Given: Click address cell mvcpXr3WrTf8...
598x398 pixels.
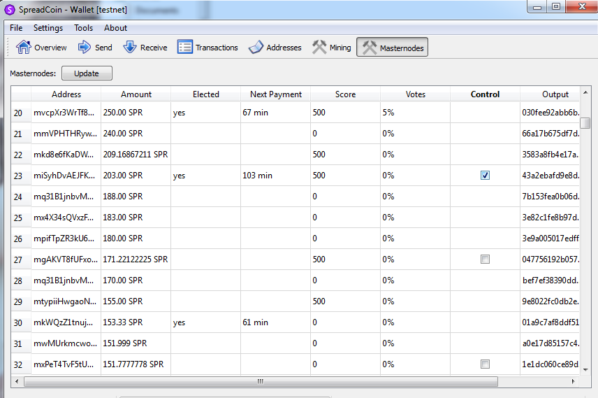Looking at the screenshot, I should pos(66,113).
